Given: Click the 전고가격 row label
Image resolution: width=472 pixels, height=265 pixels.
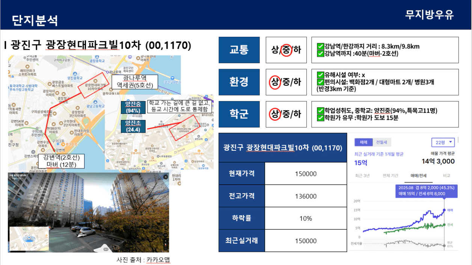Looking at the screenshot, I should (242, 196).
